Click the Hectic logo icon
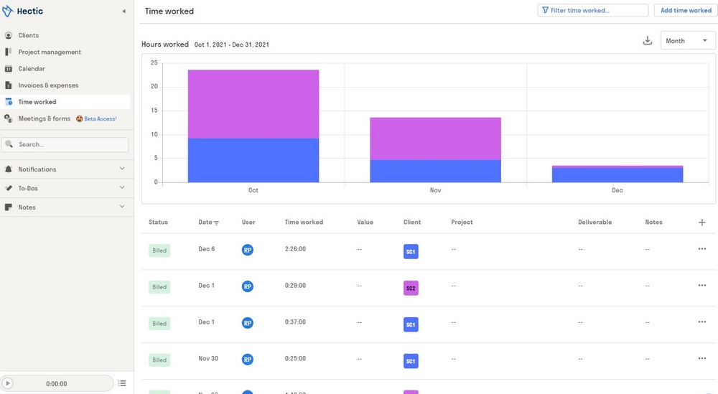The height and width of the screenshot is (394, 718). pos(7,11)
